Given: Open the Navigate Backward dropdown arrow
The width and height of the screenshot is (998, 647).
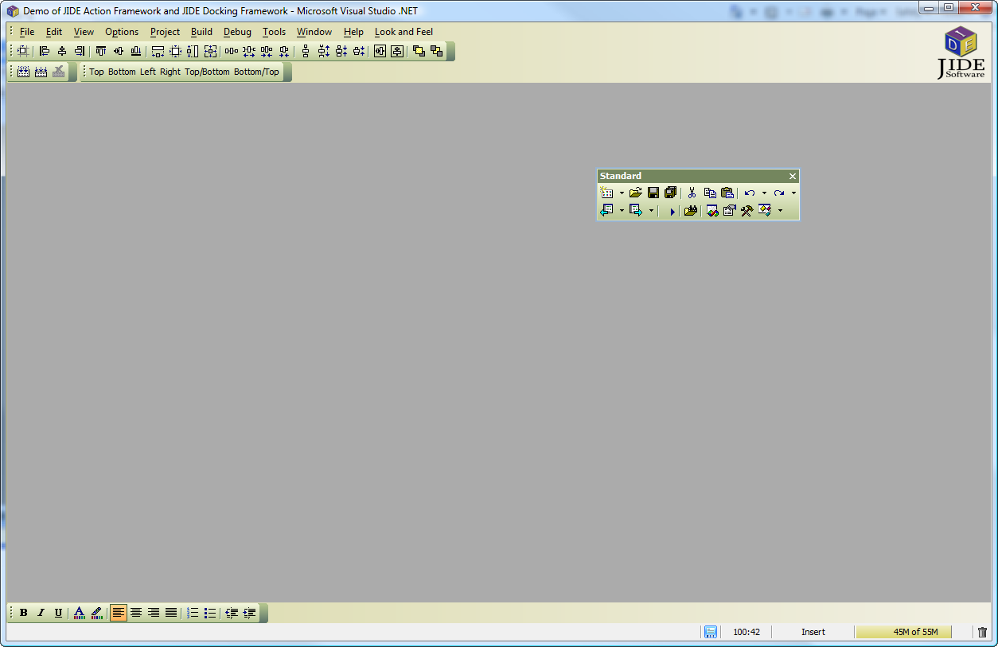Looking at the screenshot, I should 622,211.
